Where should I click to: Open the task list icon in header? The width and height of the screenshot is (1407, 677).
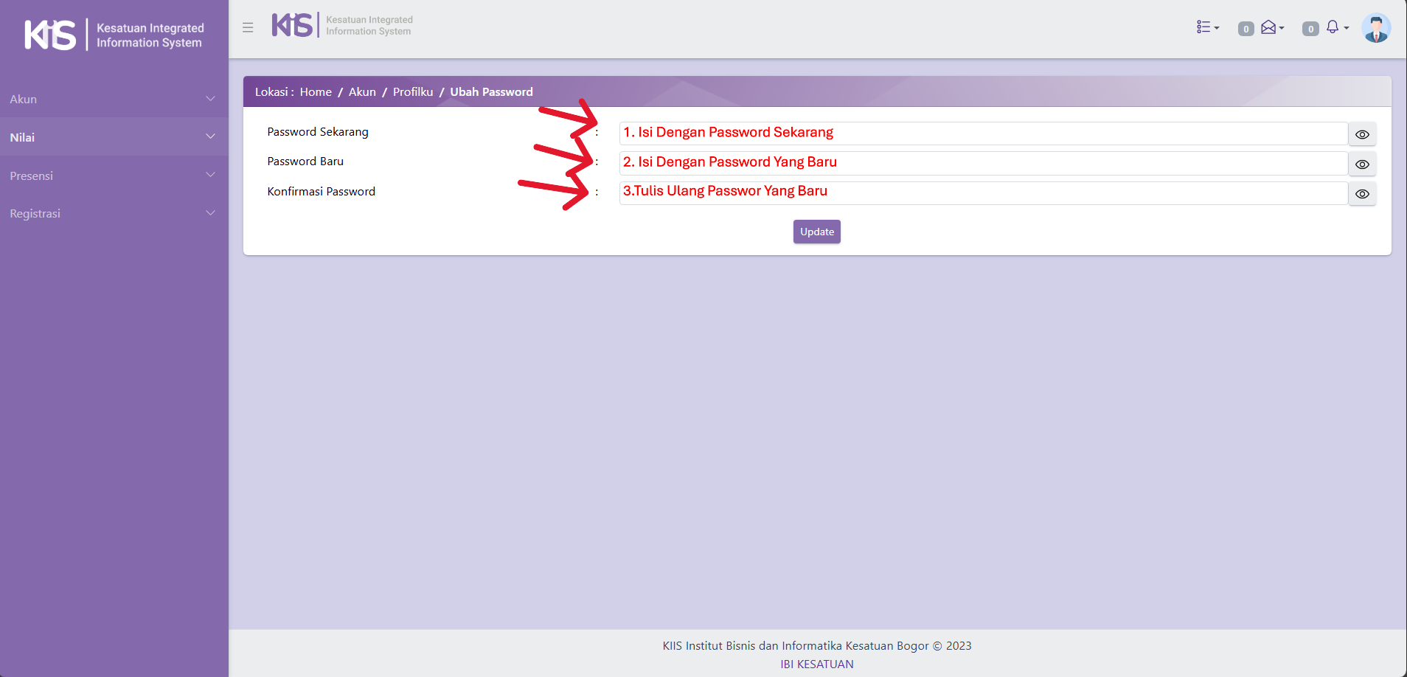(x=1206, y=27)
